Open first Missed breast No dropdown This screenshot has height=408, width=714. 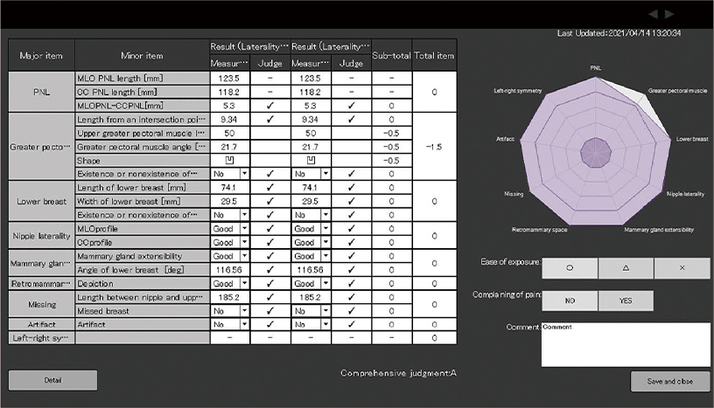click(244, 311)
